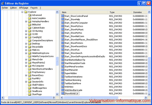Sort values by the Nom column header
This screenshot has width=152, height=105.
pyautogui.click(x=84, y=12)
